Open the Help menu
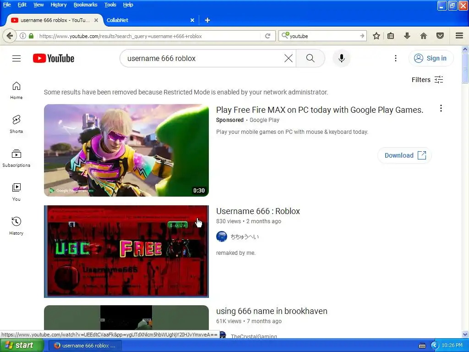Screen dimensions: 469x352 (128, 5)
